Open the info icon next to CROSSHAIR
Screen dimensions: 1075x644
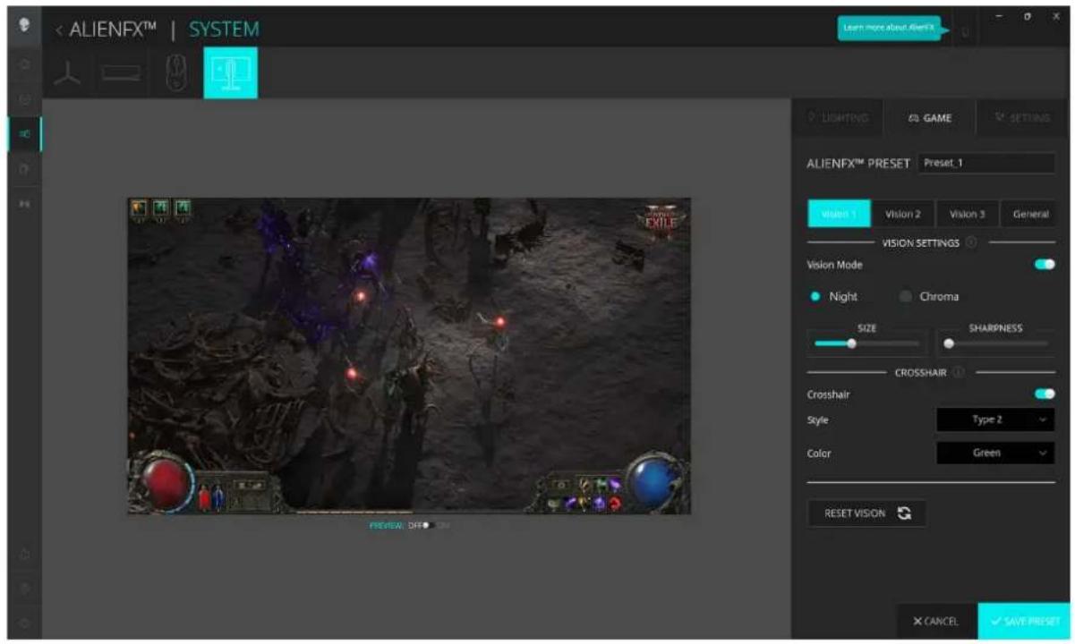coord(959,372)
